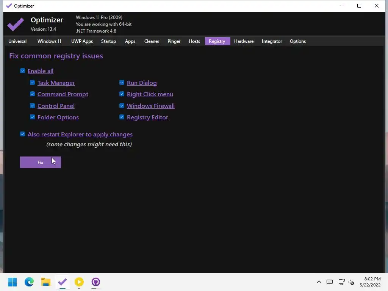Click the Windows Firewall link label
The width and height of the screenshot is (388, 291).
151,106
